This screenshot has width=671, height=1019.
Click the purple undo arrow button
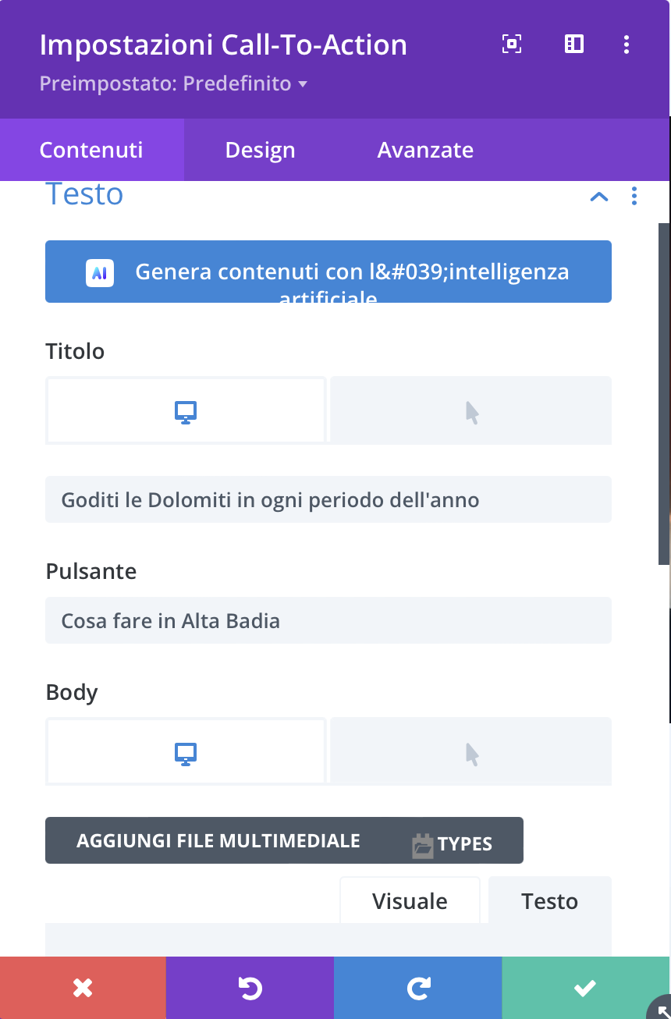coord(250,988)
